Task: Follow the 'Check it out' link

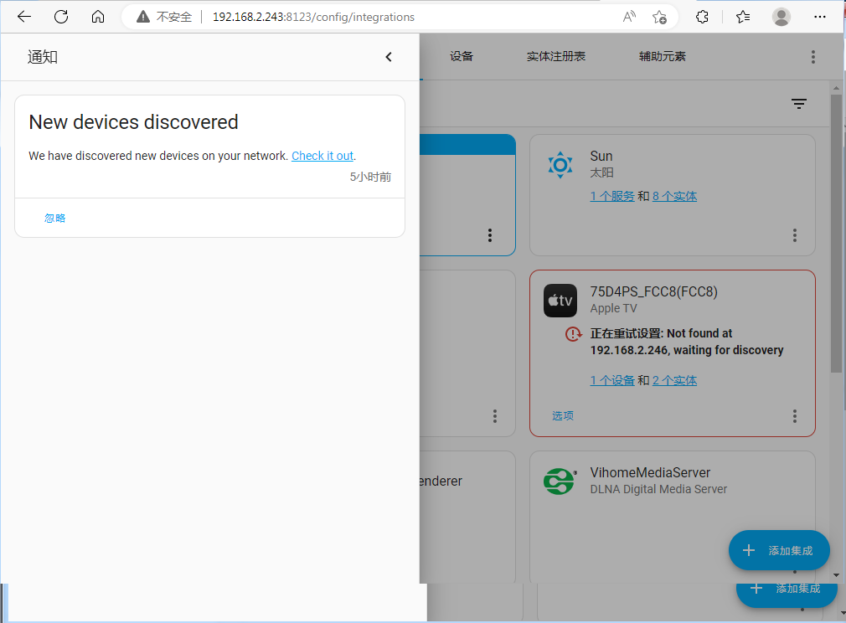Action: pos(322,156)
